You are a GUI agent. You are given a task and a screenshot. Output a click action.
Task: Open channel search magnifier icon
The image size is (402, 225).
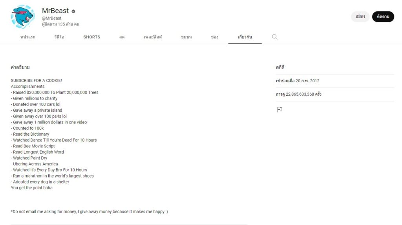coord(274,37)
